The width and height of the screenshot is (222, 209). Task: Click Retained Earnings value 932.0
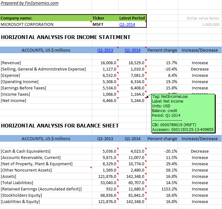point(111,189)
